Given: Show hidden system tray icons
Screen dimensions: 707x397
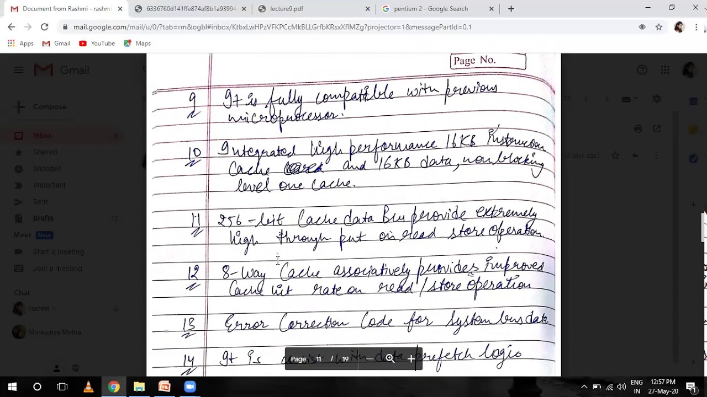Looking at the screenshot, I should tap(584, 387).
